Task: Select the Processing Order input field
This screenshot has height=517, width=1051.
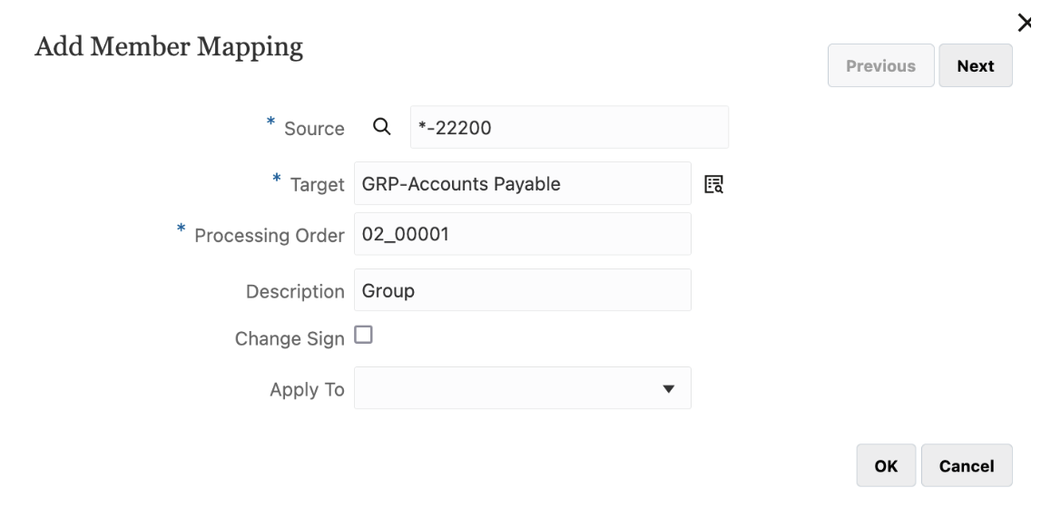Action: pos(522,235)
